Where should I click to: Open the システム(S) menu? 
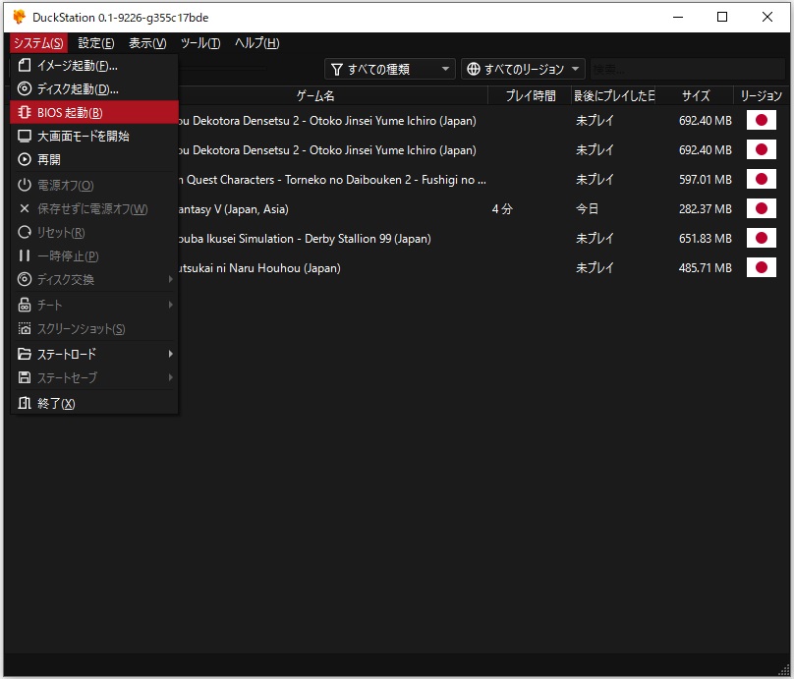[38, 43]
